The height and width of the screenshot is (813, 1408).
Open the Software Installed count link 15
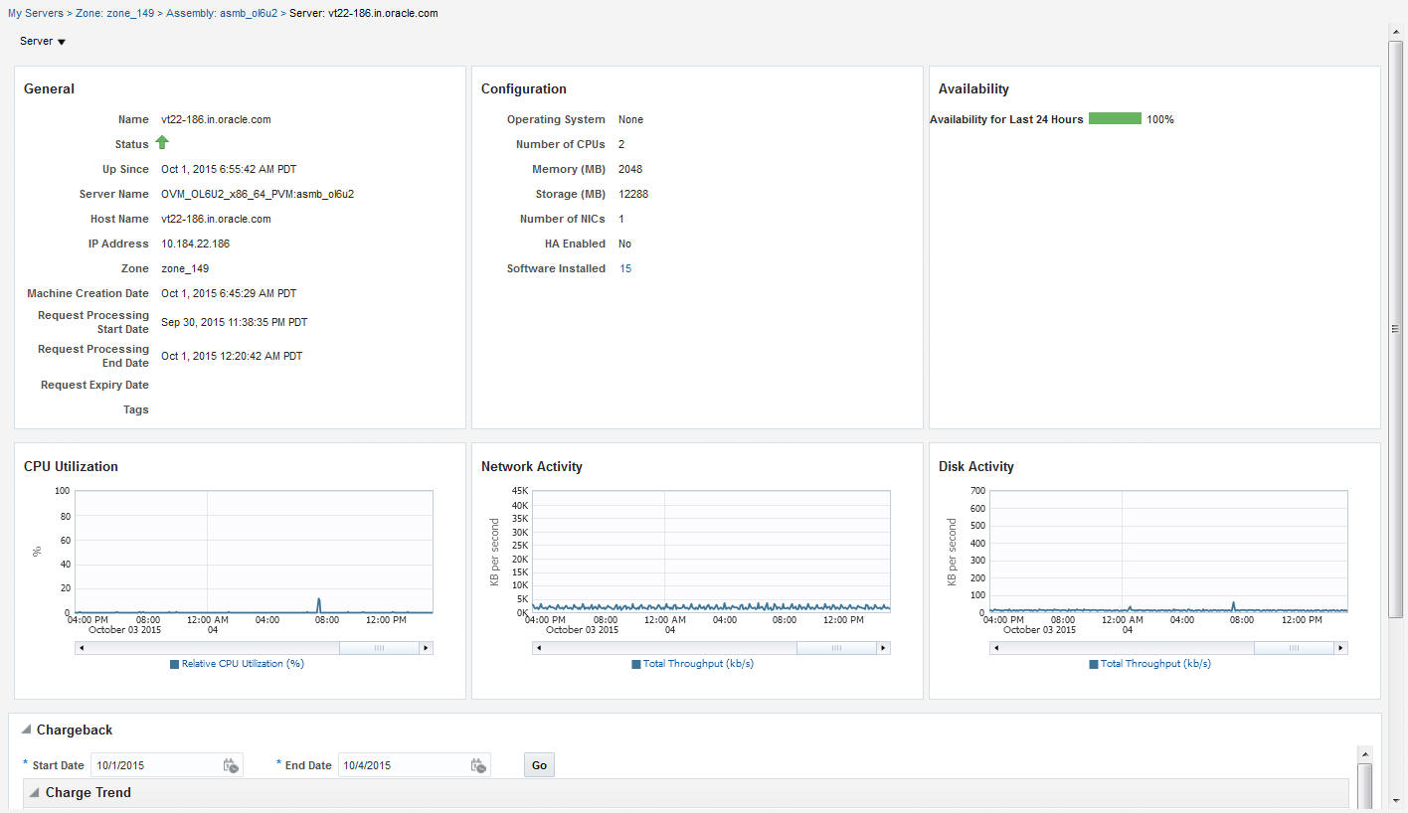625,268
